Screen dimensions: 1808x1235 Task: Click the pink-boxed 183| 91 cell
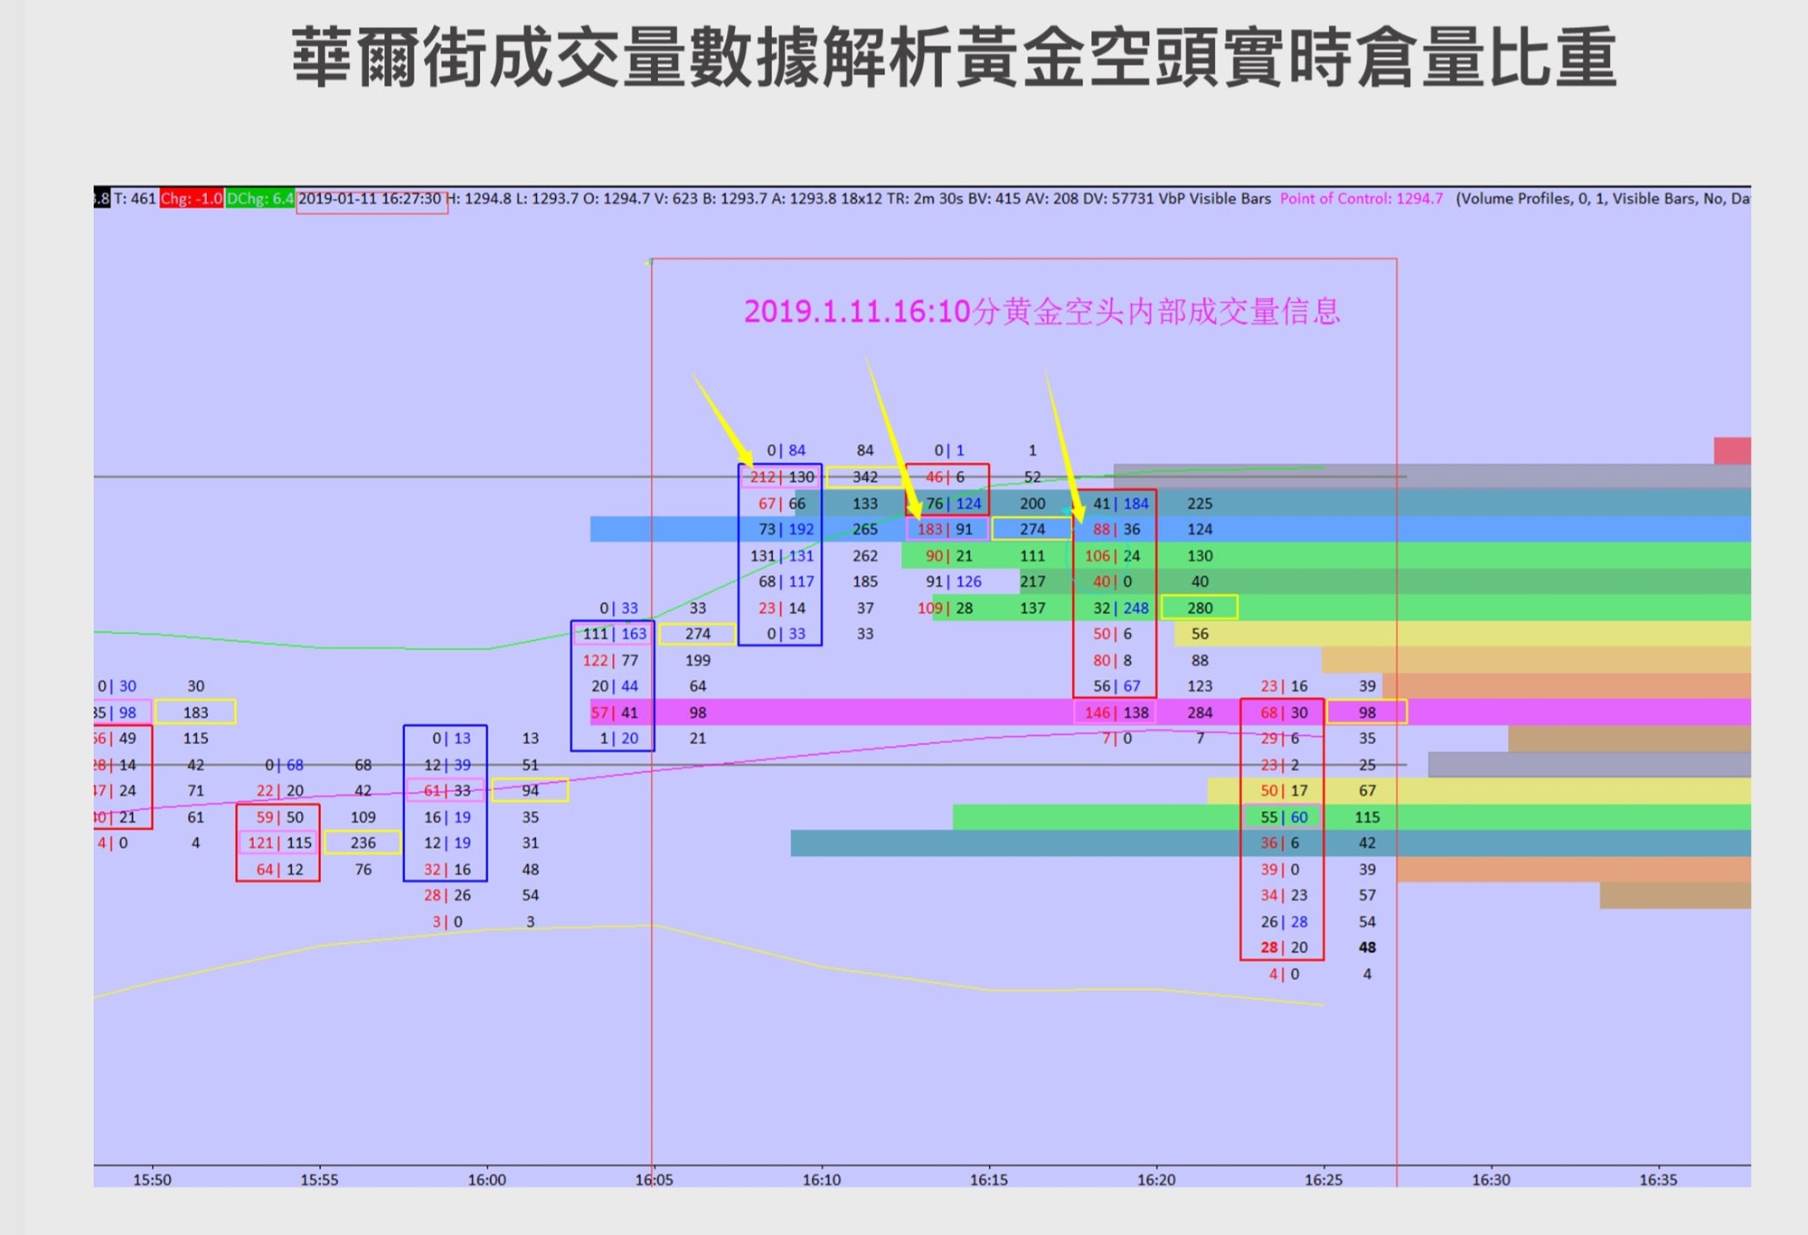click(946, 530)
